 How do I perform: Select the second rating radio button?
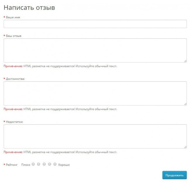click(x=39, y=164)
